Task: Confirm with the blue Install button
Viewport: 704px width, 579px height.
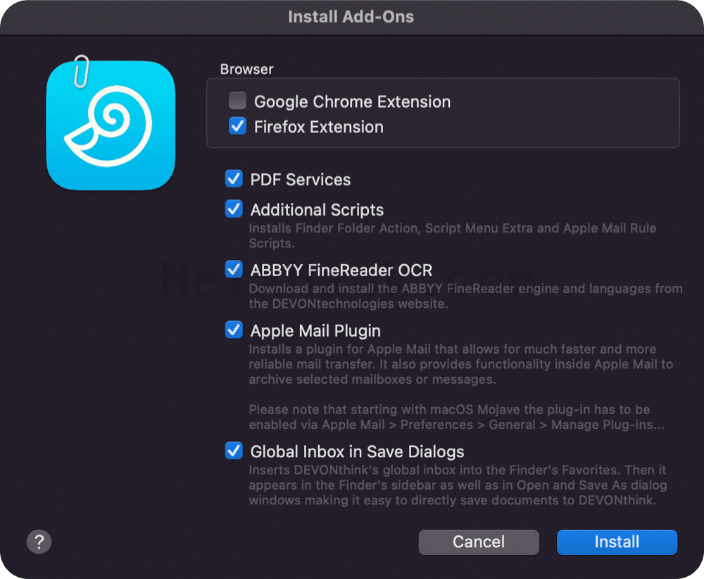Action: 617,542
